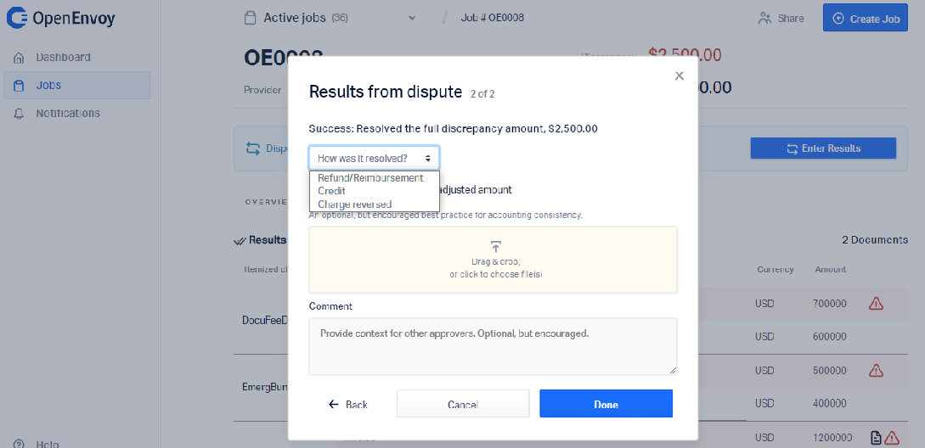Go Back to previous dispute step
925x448 pixels.
[348, 405]
